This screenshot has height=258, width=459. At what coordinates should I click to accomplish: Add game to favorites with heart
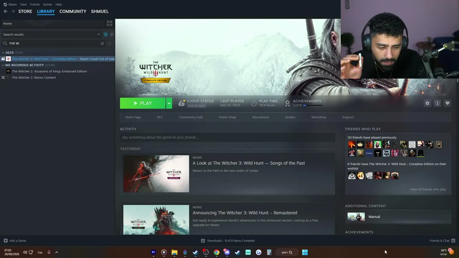pyautogui.click(x=447, y=103)
